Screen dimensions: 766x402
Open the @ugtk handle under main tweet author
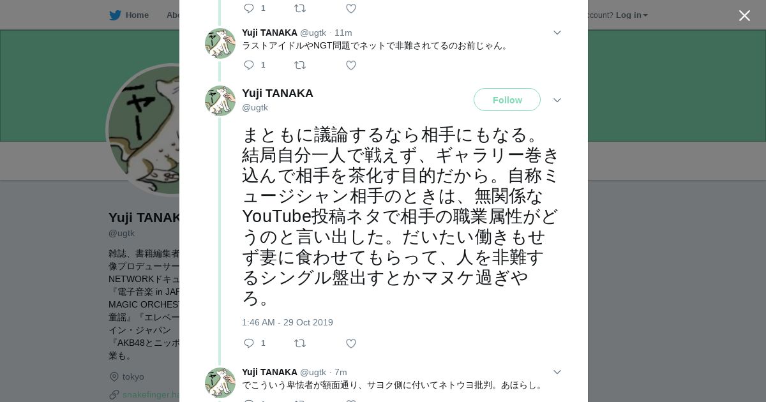click(x=255, y=107)
